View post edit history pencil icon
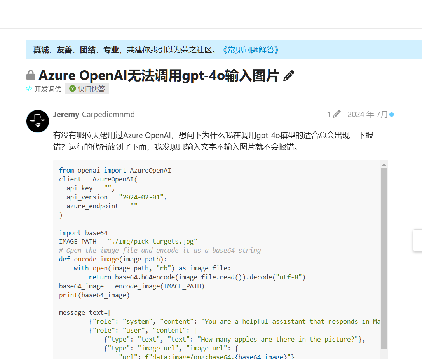 pyautogui.click(x=337, y=114)
